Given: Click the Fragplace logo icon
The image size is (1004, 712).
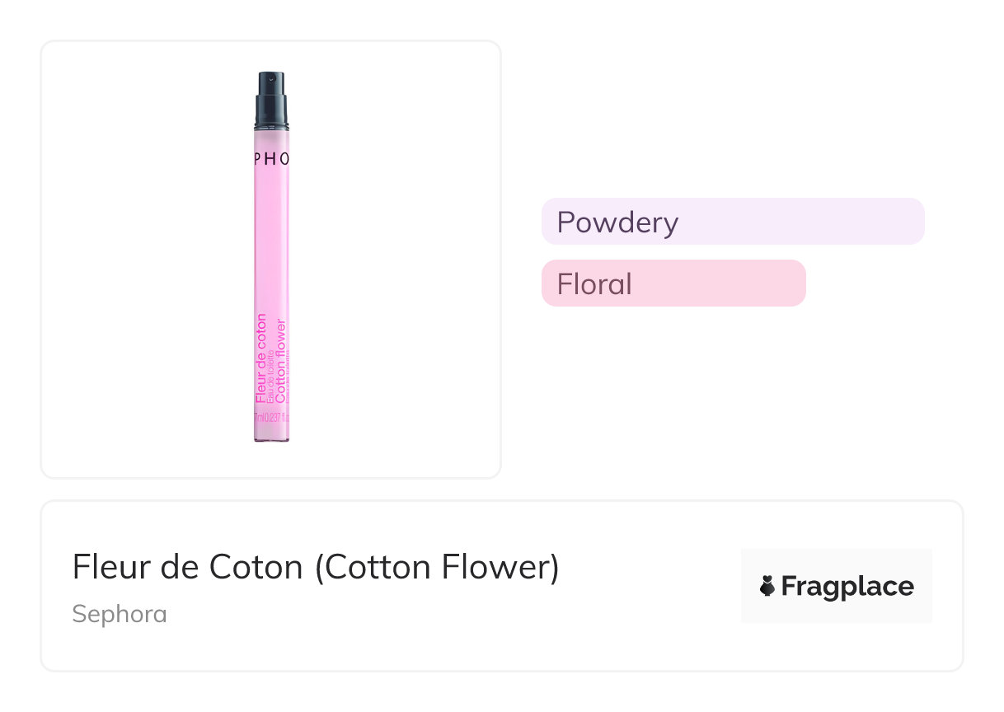Looking at the screenshot, I should (767, 586).
